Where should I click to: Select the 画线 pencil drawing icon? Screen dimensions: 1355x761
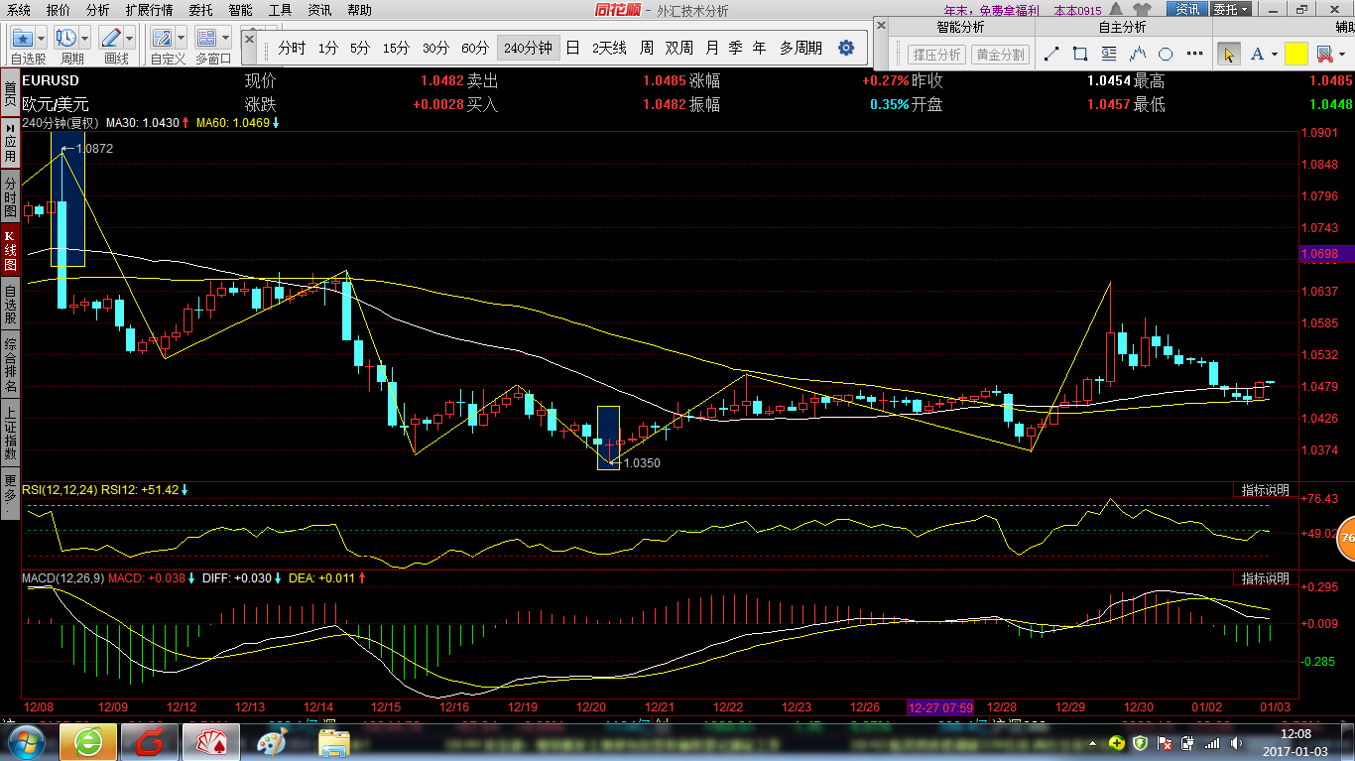point(111,38)
